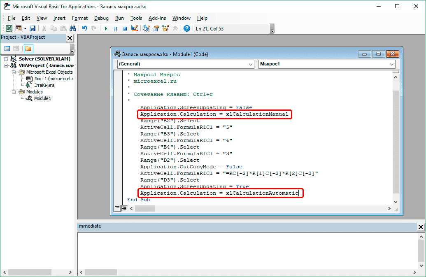Screen dimensions: 426x277
Task: Run the macro with the green play icon
Action: pyautogui.click(x=106, y=28)
